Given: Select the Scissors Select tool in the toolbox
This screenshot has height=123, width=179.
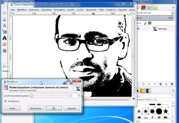Looking at the screenshot, I should click(x=5, y=19).
